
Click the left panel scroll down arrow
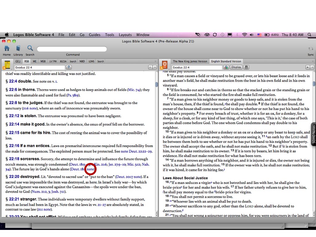156,215
